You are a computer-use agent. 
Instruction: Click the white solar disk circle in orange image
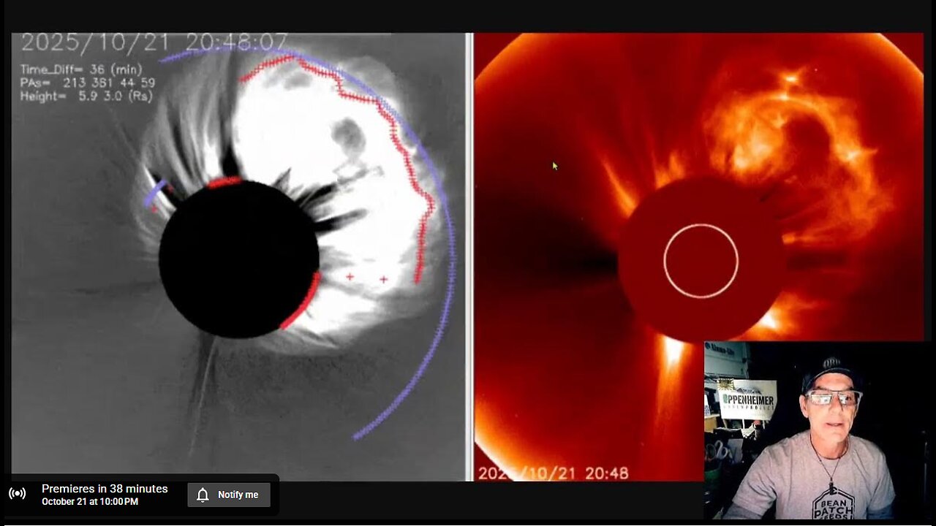(701, 261)
